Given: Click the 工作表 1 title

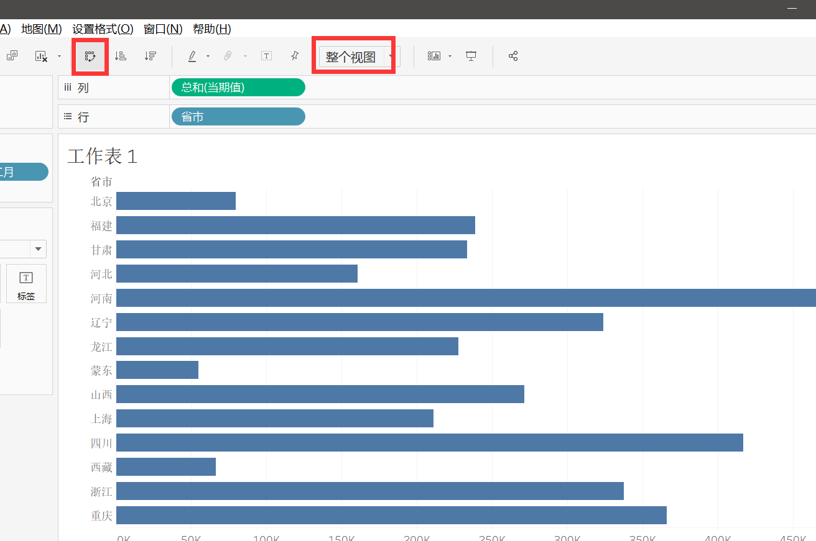Looking at the screenshot, I should (102, 157).
